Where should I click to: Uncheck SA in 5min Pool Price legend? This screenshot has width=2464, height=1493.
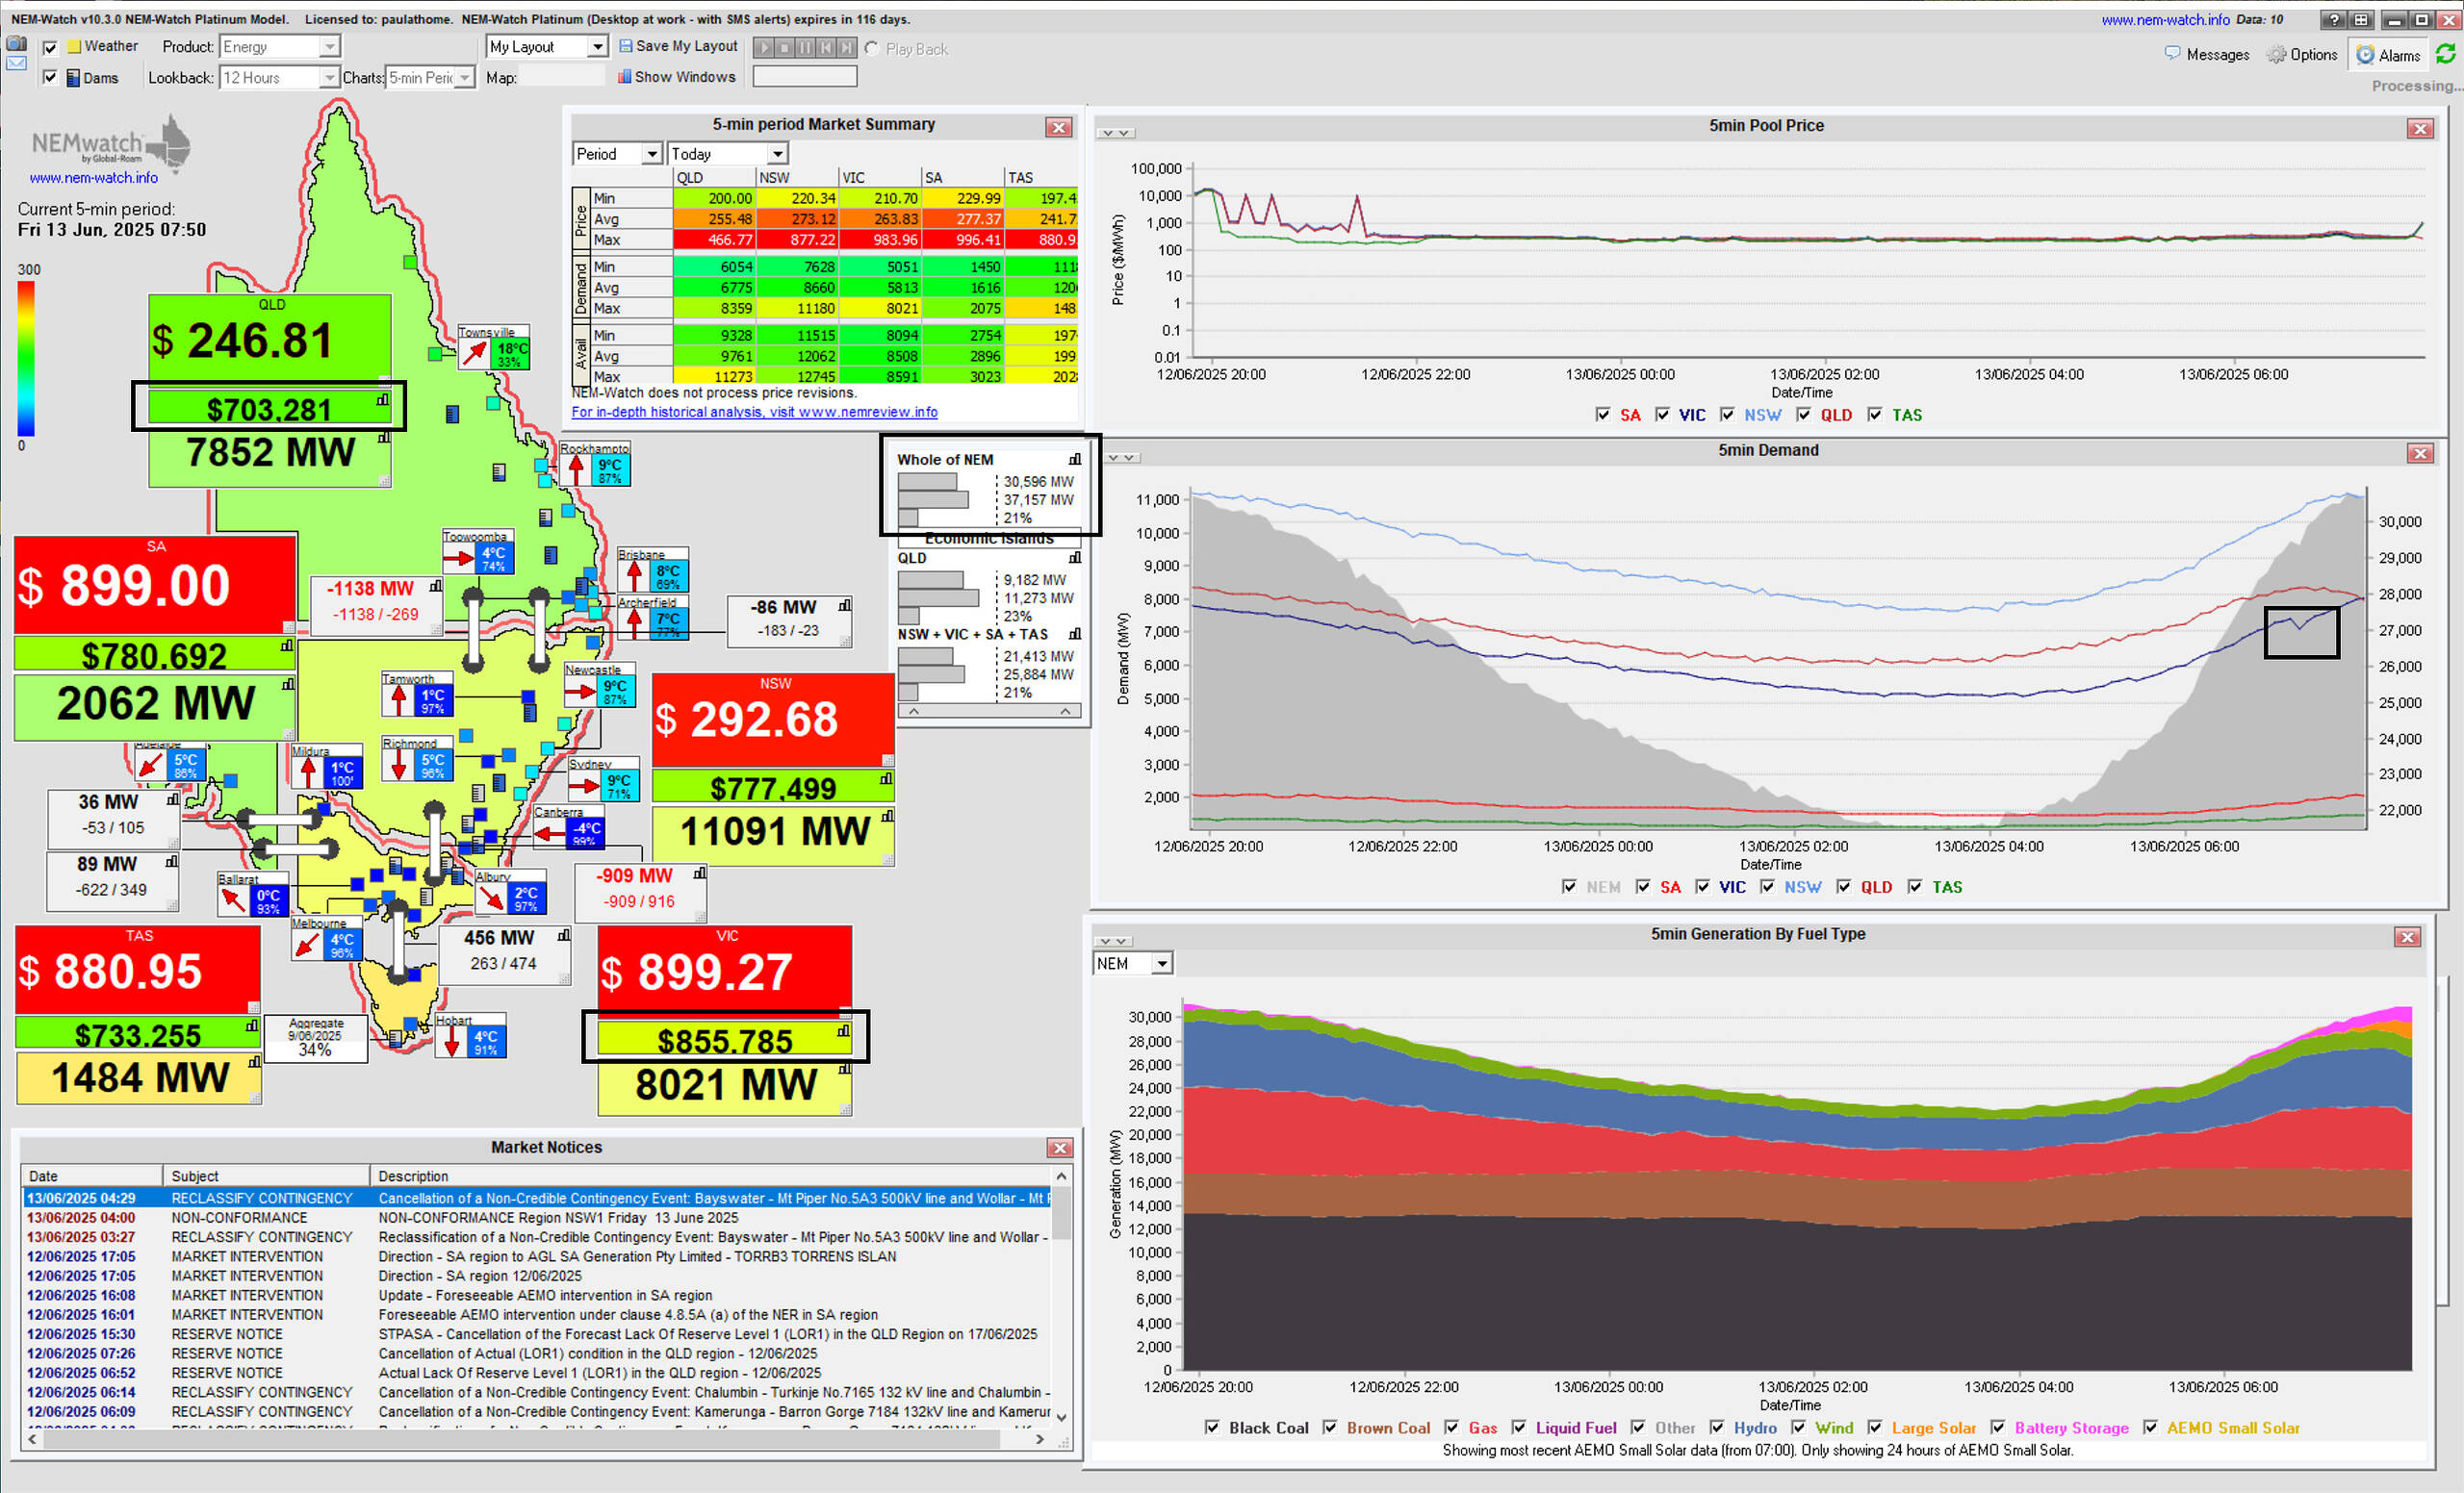click(x=1603, y=415)
